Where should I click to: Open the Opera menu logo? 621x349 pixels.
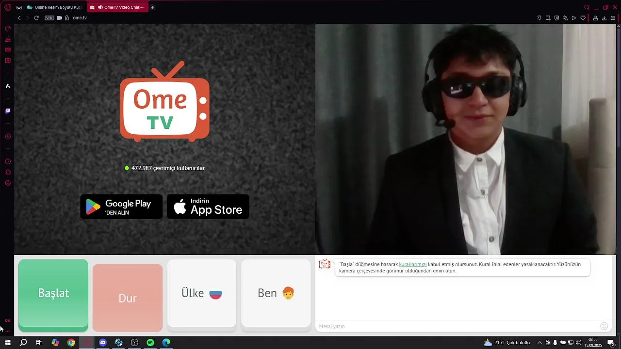8,7
